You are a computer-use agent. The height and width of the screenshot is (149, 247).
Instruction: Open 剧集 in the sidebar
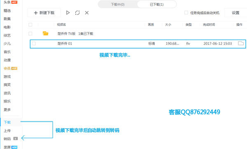point(7,19)
